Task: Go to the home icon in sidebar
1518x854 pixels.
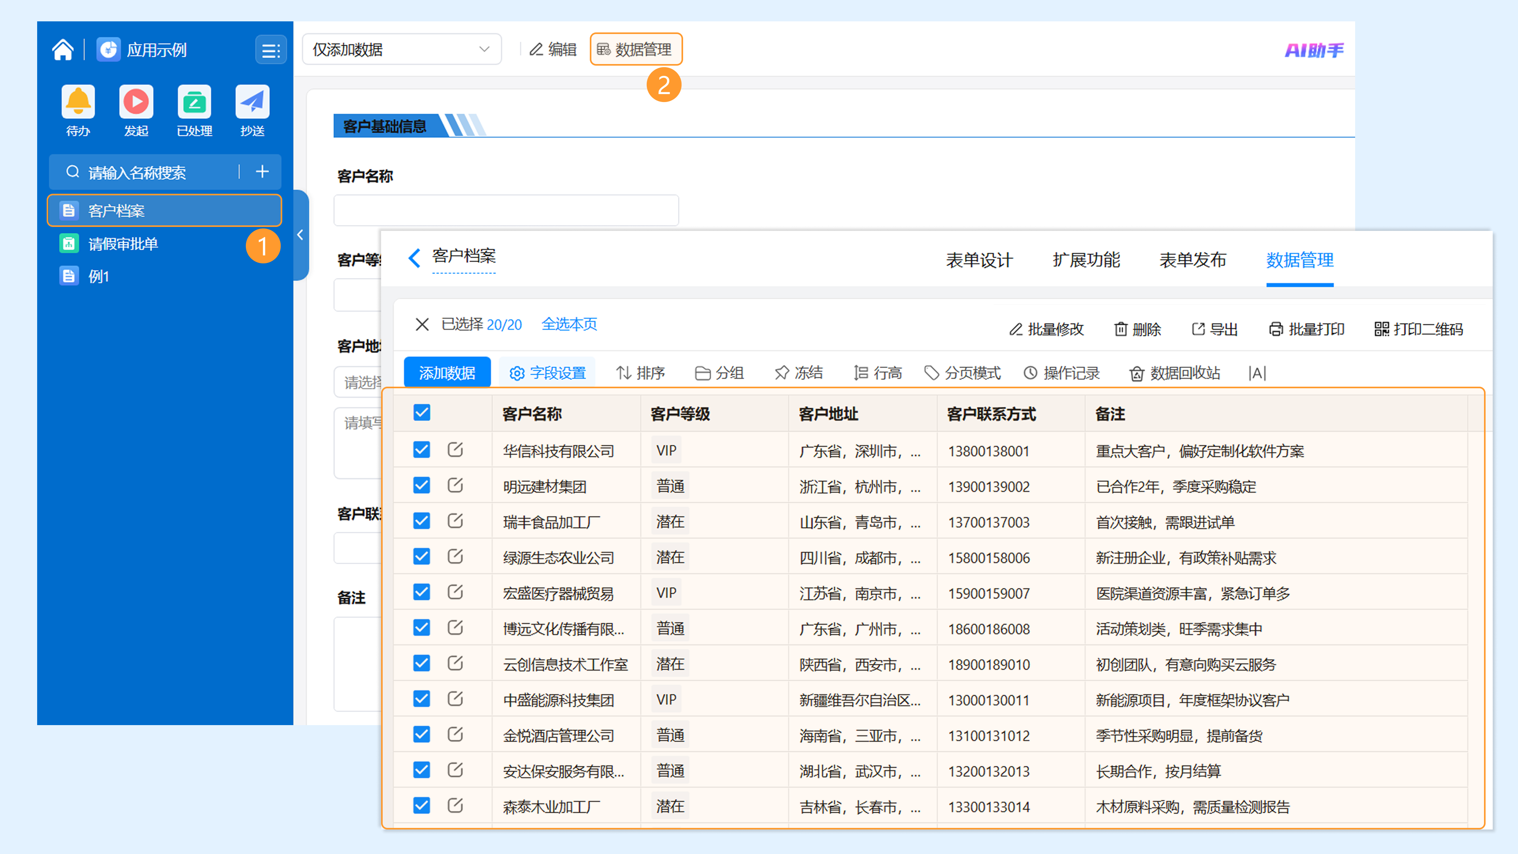Action: [x=62, y=49]
